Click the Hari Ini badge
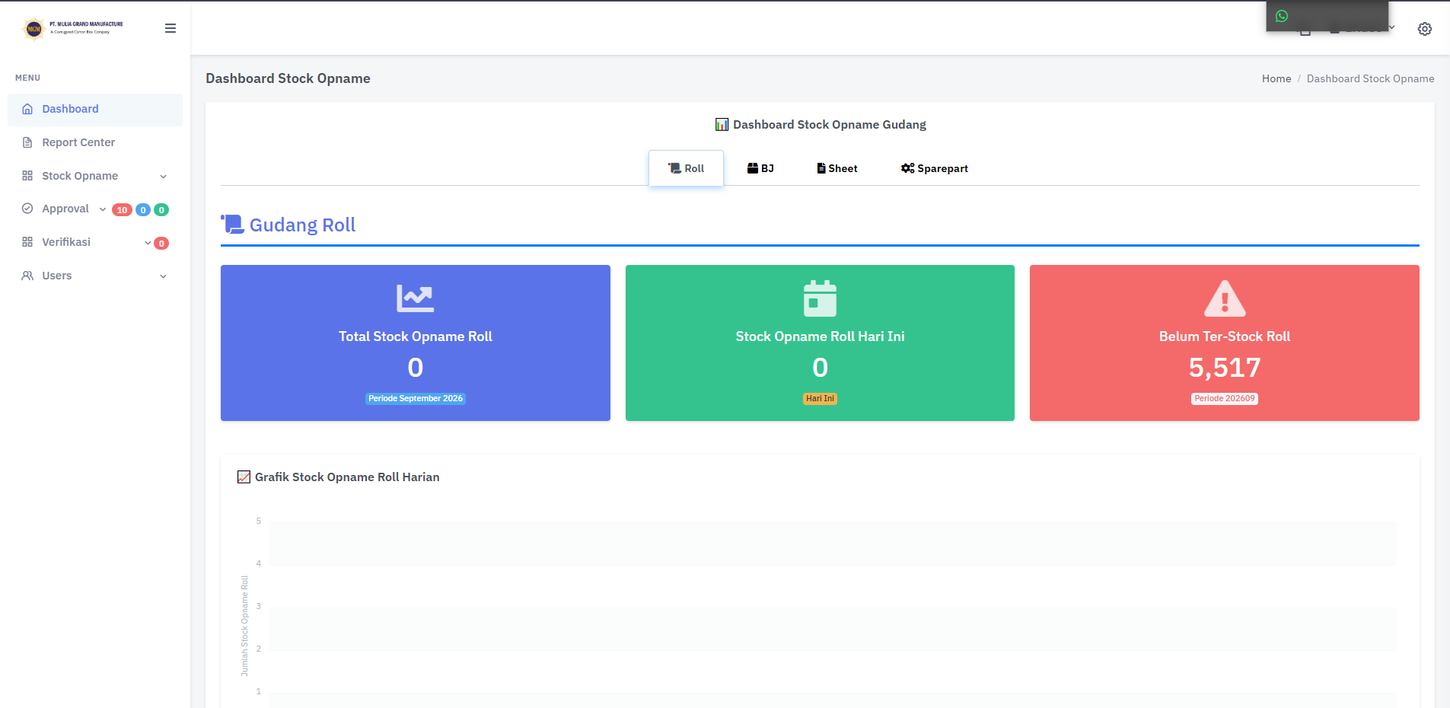The height and width of the screenshot is (708, 1450). tap(820, 398)
